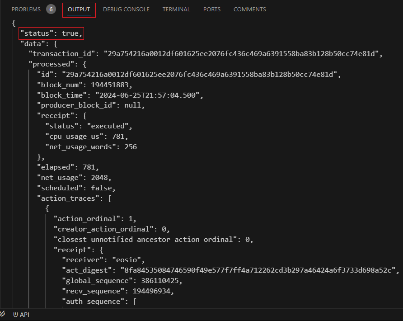Open the DEBUG CONSOLE tab
Image resolution: width=403 pixels, height=321 pixels.
pos(126,9)
